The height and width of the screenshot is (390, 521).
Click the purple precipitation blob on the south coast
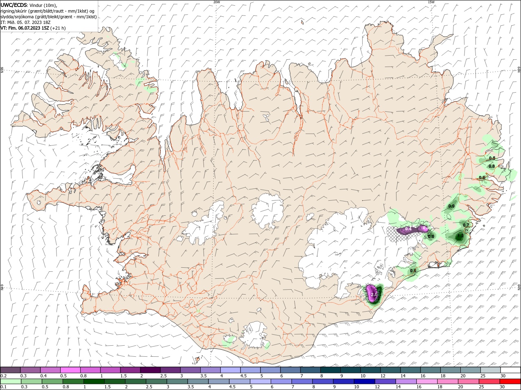pyautogui.click(x=372, y=292)
